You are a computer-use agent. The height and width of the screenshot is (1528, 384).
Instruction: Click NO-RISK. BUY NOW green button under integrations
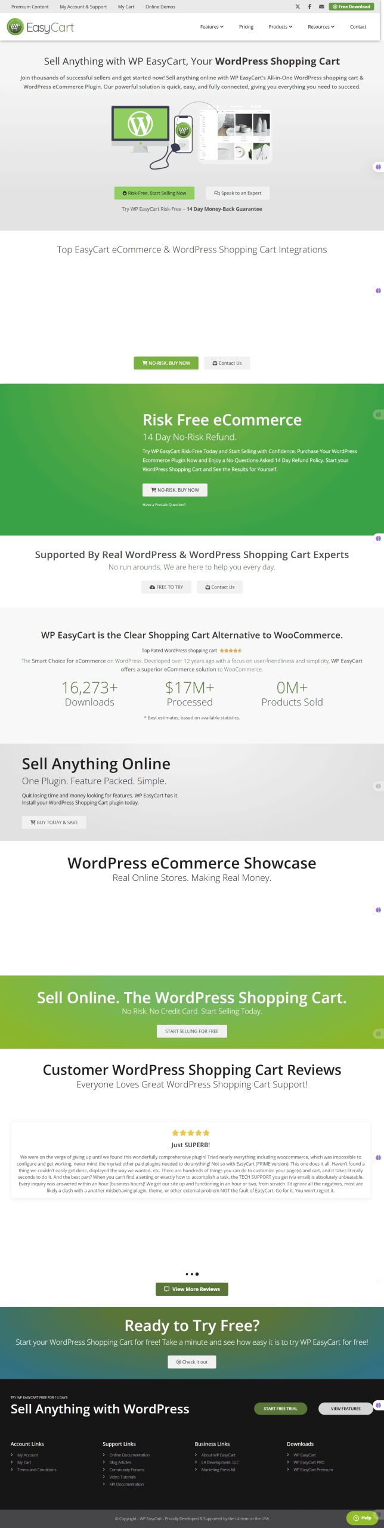click(166, 363)
